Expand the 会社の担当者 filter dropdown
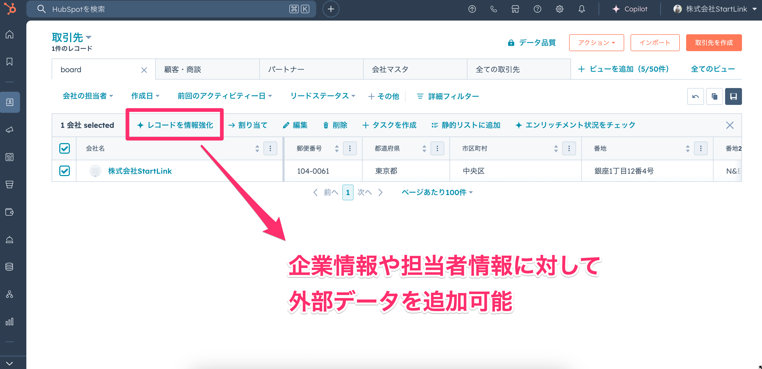The image size is (762, 369). click(x=88, y=96)
